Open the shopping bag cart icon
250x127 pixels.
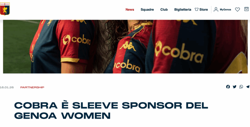[x=246, y=9]
